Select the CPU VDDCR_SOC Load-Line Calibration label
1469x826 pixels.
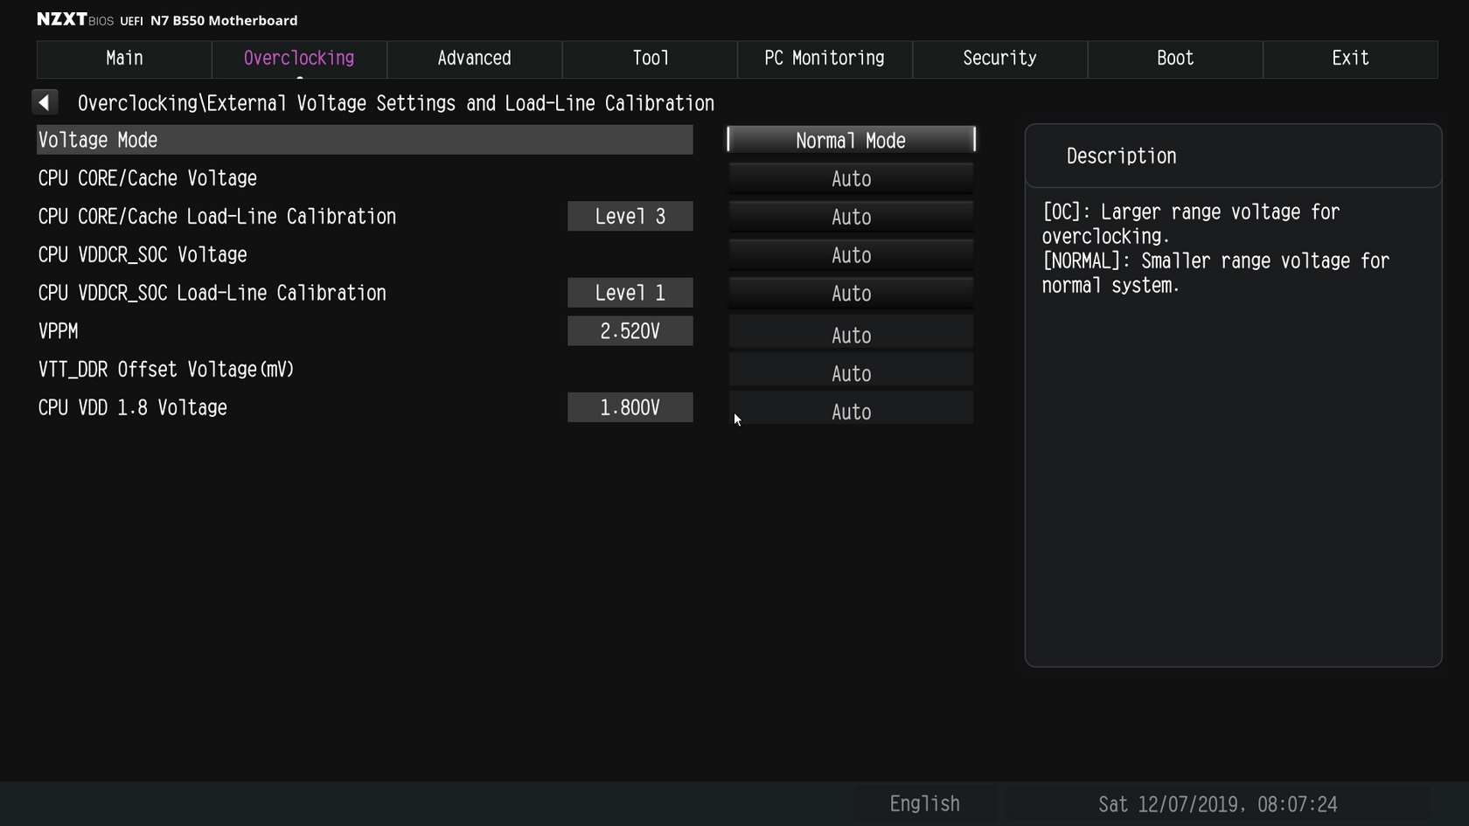(x=212, y=293)
